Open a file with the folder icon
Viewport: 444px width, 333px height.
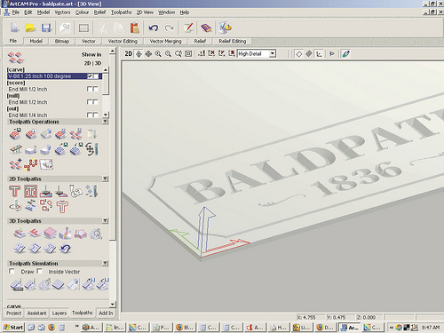pos(30,28)
